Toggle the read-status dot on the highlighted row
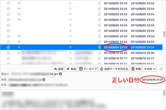 [x=70, y=47]
